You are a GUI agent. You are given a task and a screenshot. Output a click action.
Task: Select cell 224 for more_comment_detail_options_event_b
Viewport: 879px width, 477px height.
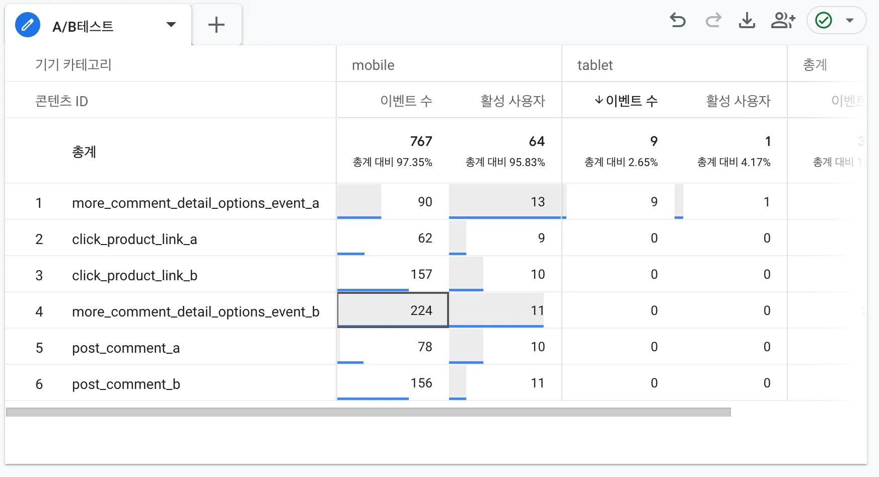(x=393, y=310)
